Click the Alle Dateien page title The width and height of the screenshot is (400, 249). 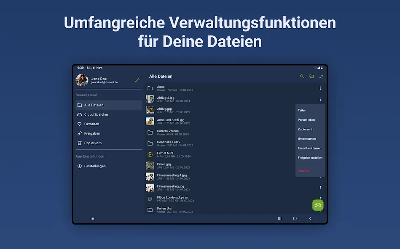tap(161, 77)
